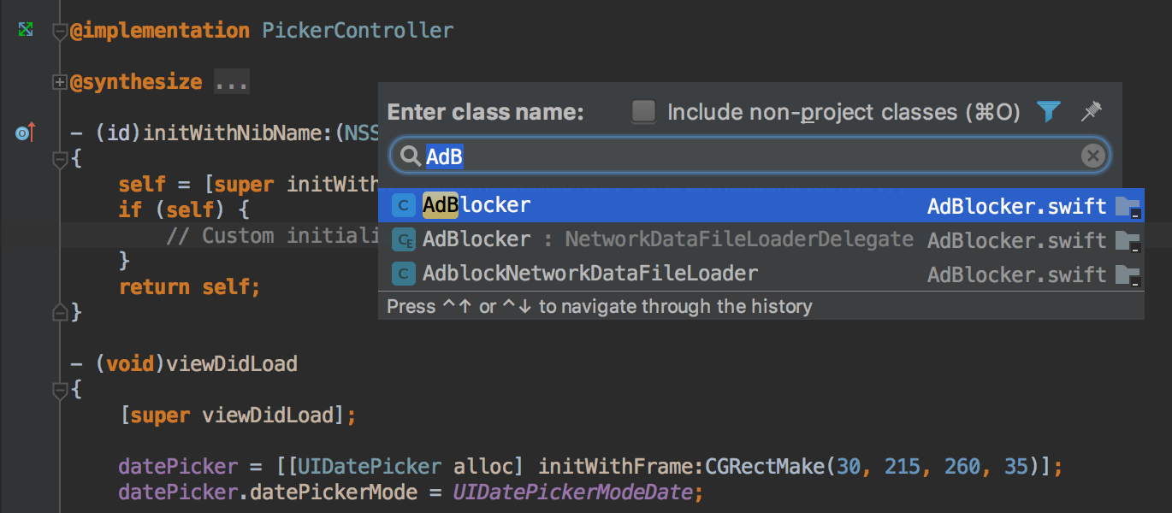Click the filter funnel icon

point(1049,111)
